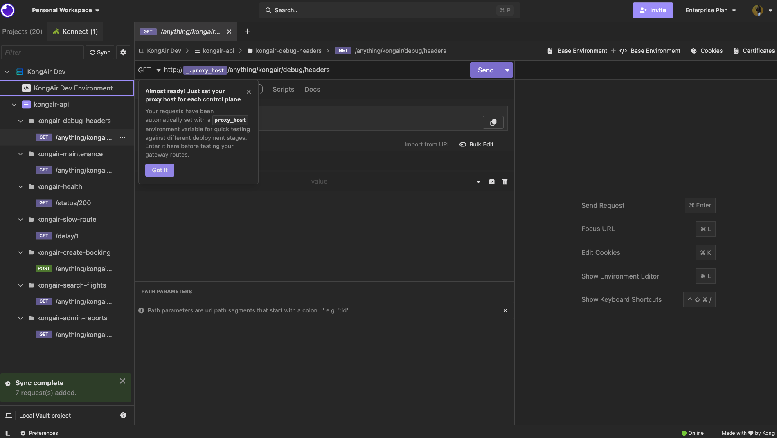777x438 pixels.
Task: Open the second Base Environment code selector
Action: tap(650, 51)
